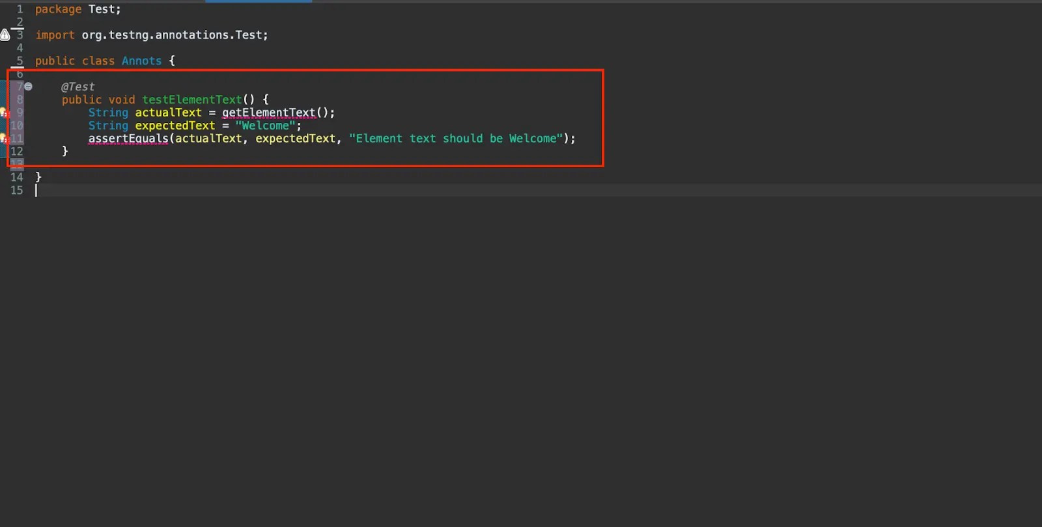The width and height of the screenshot is (1042, 527).
Task: Click 'org.testng.annotations.Test' in the import statement
Action: pyautogui.click(x=171, y=35)
